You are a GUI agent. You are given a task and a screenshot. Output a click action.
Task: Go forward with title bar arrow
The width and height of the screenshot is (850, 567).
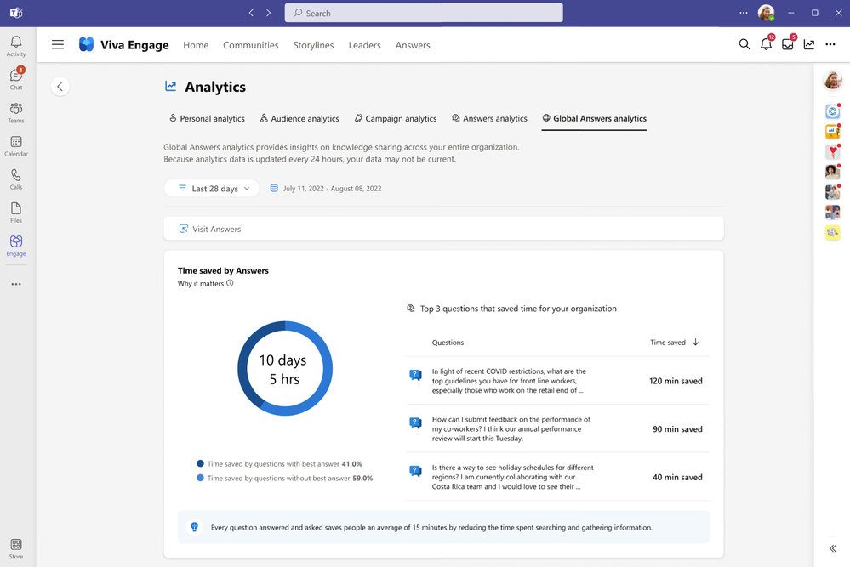(x=268, y=13)
